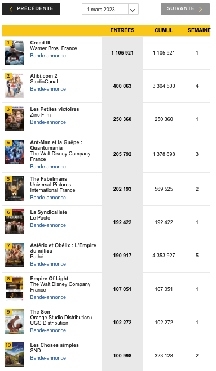Go to the SUIVANTE week

185,9
